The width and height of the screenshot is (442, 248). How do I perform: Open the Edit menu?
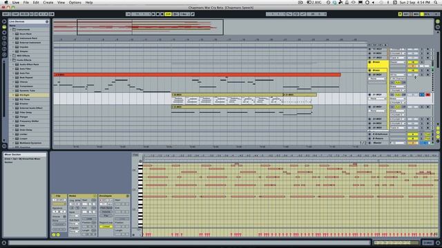pos(36,2)
